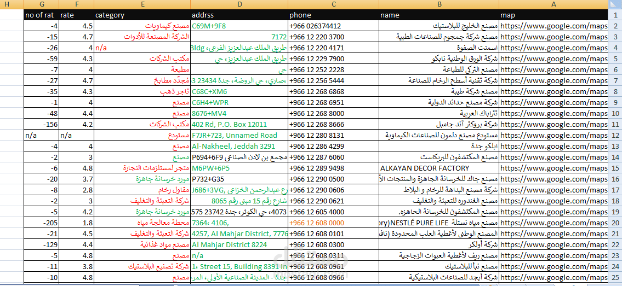Viewport: 622px width, 286px height.
Task: Open the Google Maps link in row 2
Action: pos(553,26)
